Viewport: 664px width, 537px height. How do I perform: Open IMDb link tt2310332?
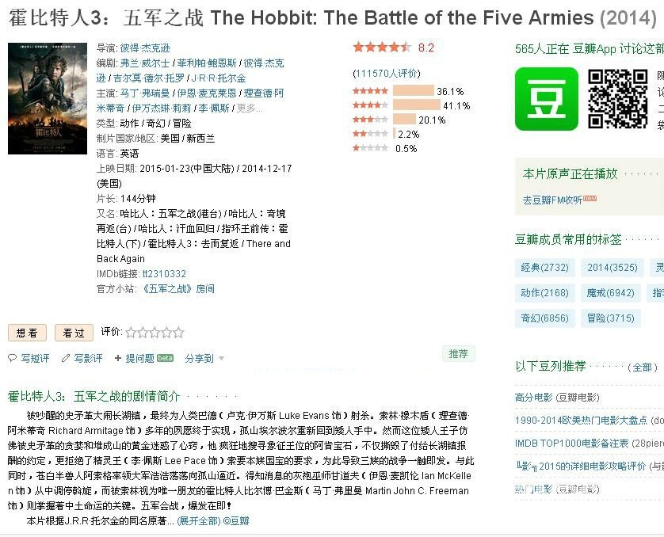pos(164,274)
